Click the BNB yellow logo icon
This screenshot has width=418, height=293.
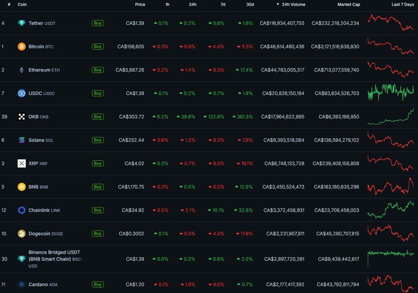[x=22, y=186]
